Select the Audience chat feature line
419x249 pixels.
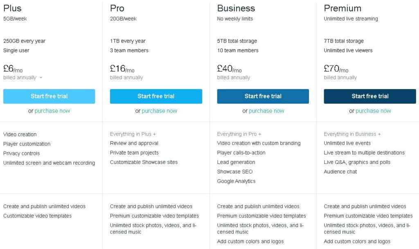click(340, 172)
